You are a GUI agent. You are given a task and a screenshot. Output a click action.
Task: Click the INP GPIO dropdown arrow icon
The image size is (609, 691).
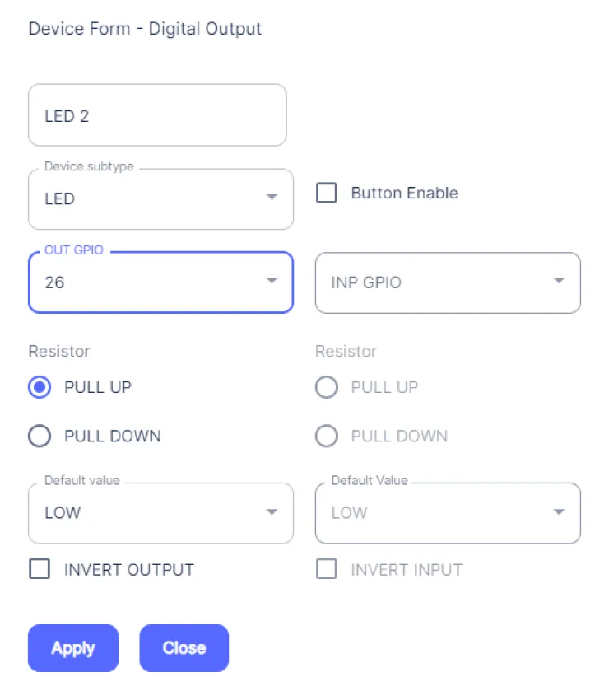(558, 281)
